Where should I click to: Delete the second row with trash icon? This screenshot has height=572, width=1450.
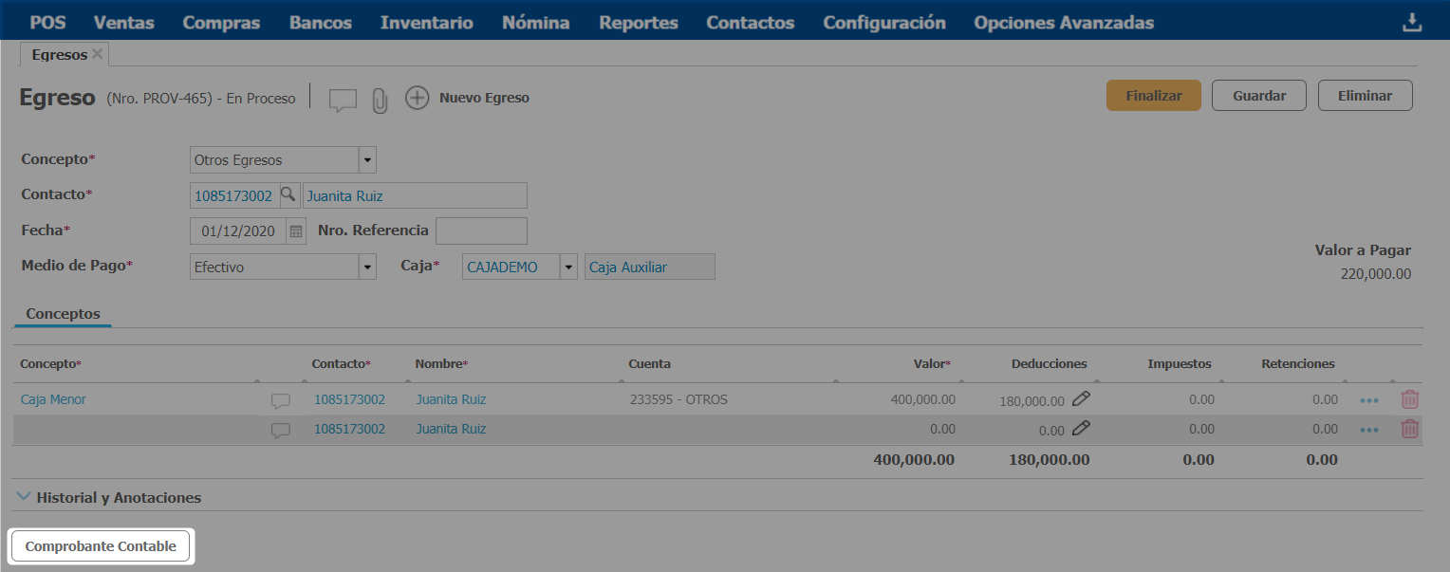(x=1410, y=430)
